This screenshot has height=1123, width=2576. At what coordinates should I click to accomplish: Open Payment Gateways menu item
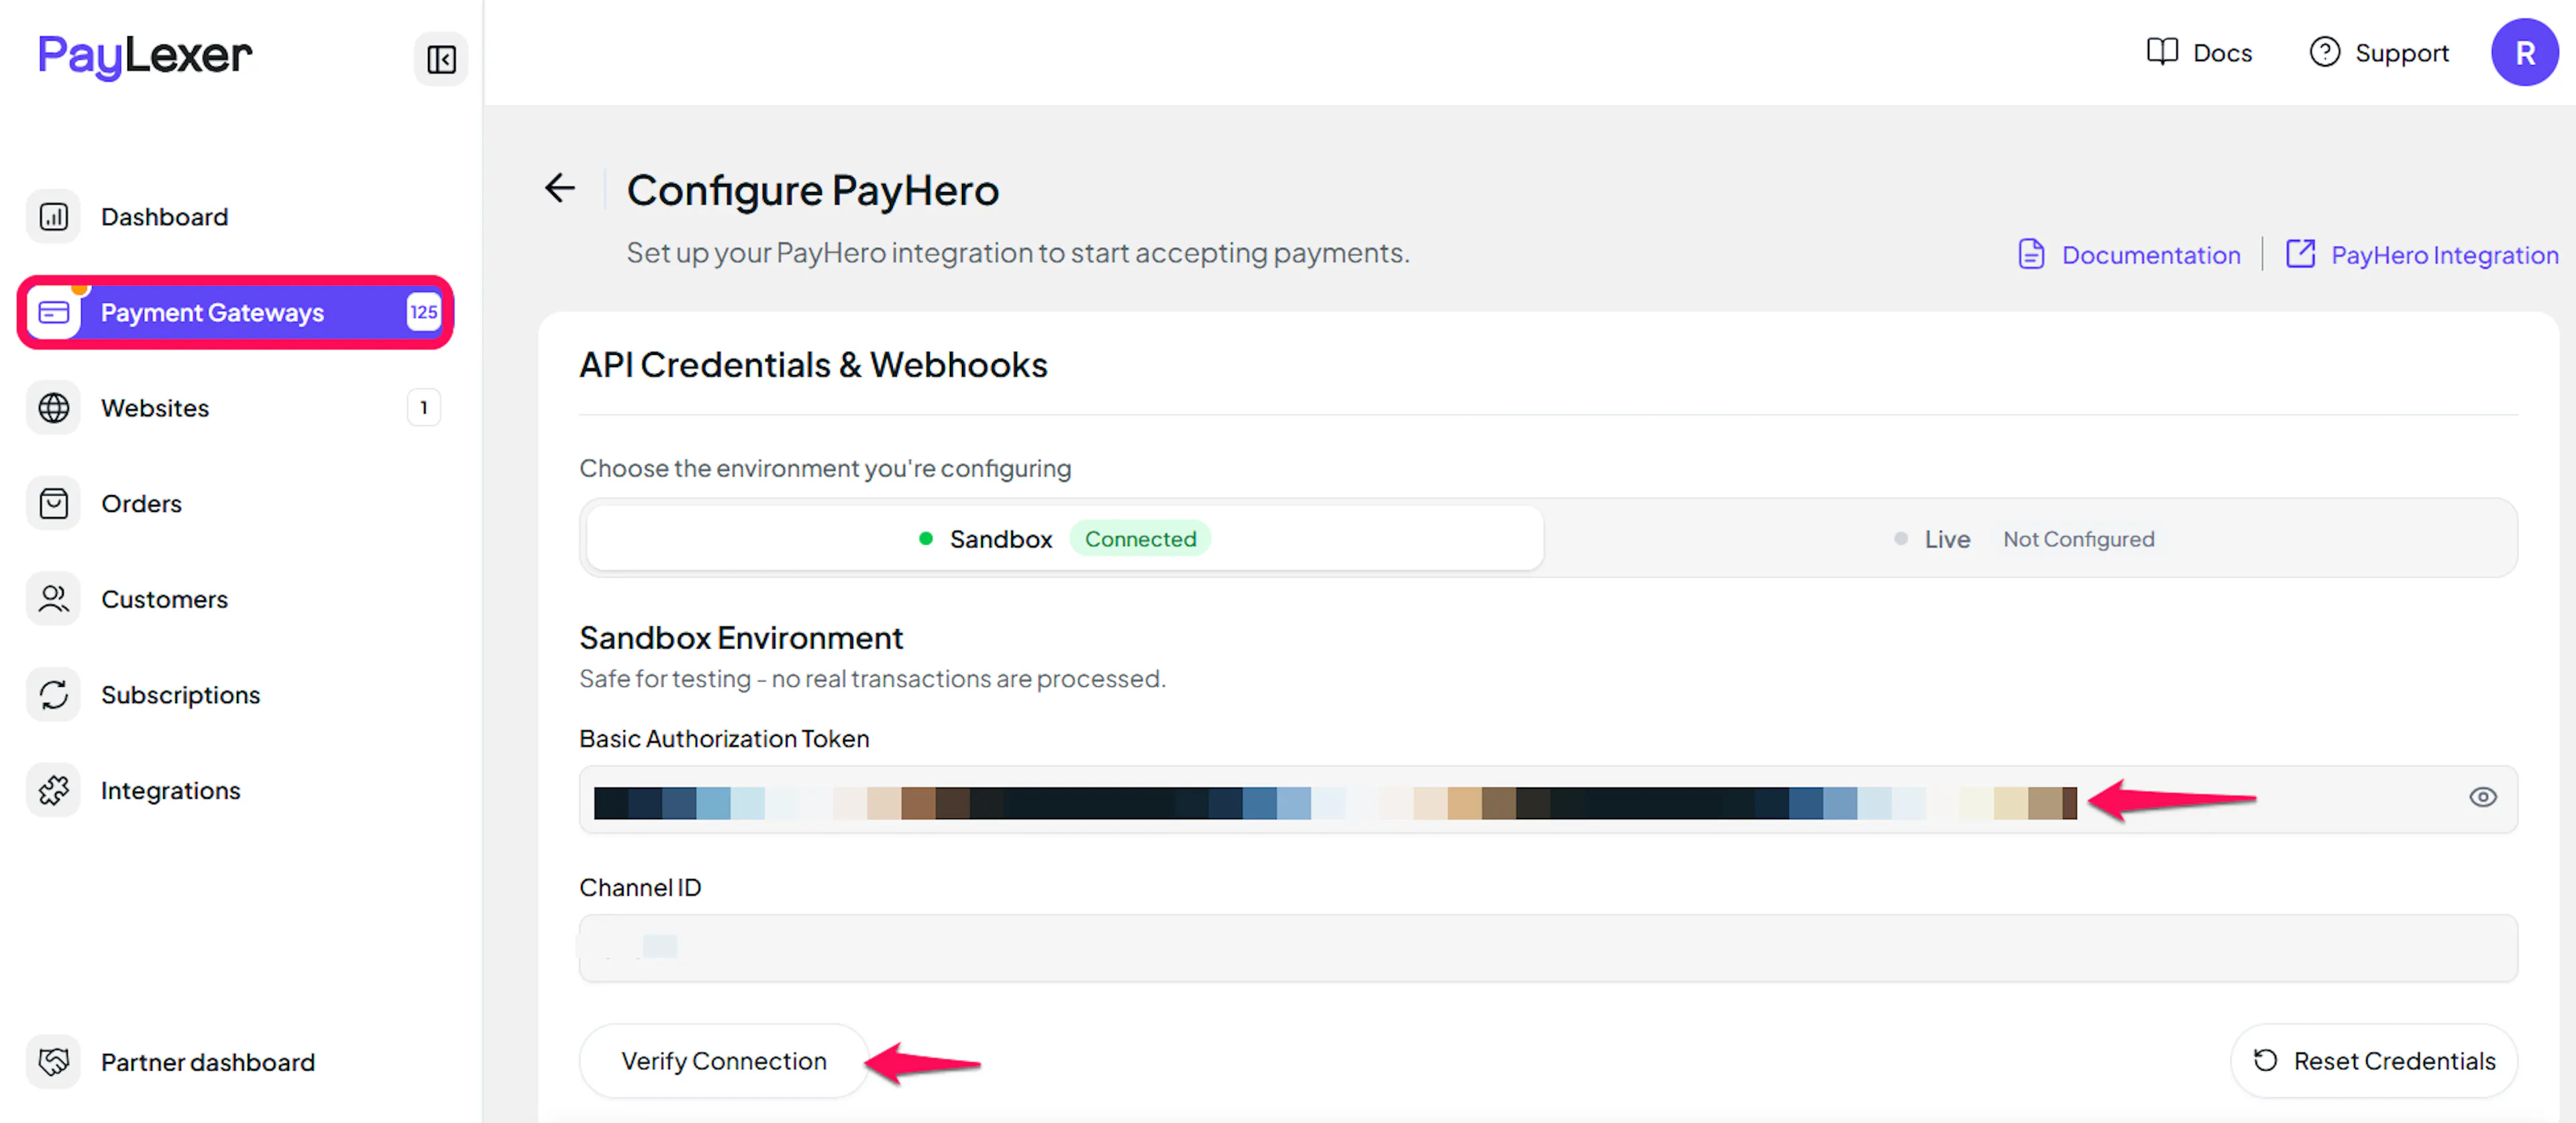[x=235, y=312]
